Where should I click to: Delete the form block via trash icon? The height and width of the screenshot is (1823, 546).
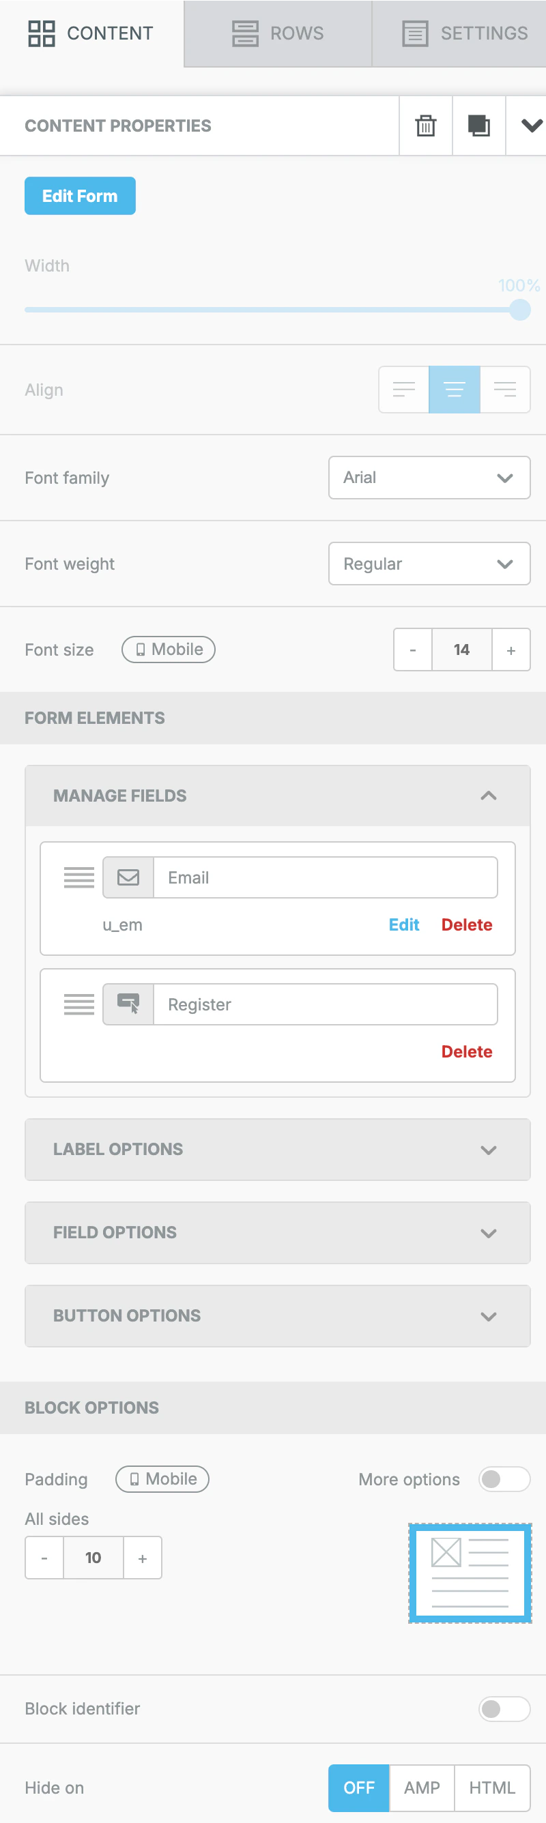coord(425,126)
